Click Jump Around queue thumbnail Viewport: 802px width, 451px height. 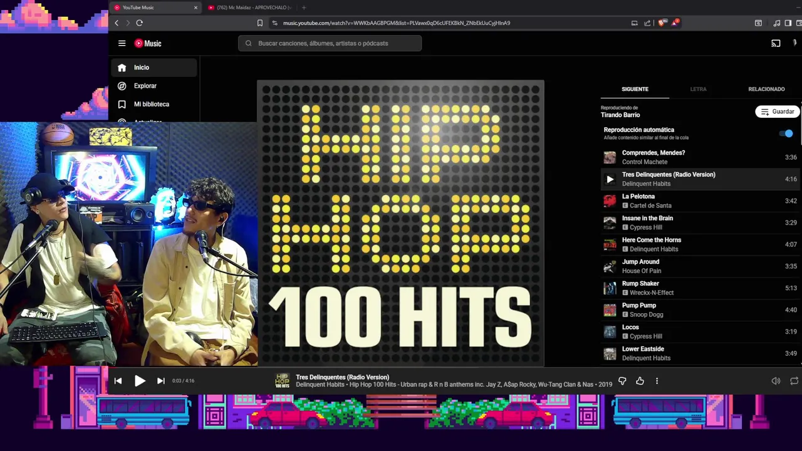610,266
